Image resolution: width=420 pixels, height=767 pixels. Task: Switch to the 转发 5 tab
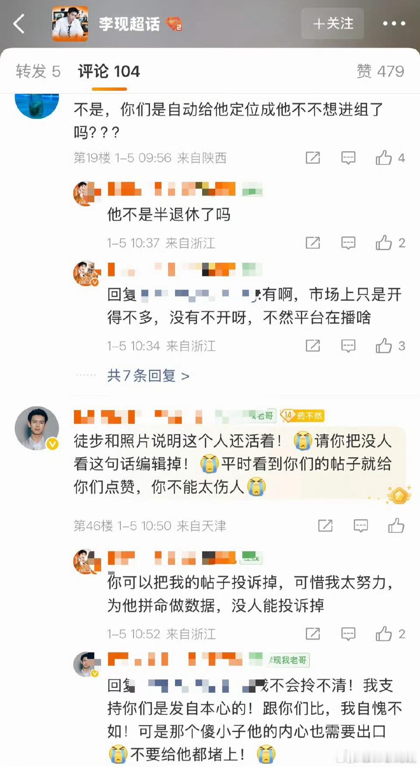point(38,71)
